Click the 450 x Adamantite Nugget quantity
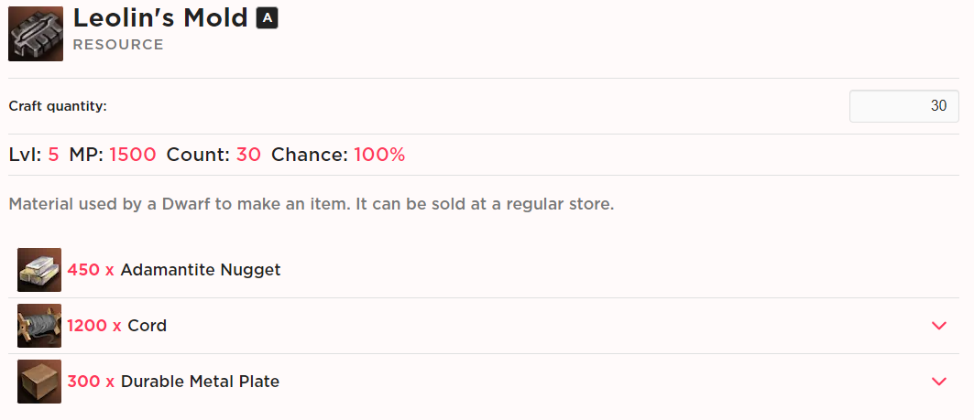This screenshot has height=420, width=974. click(90, 270)
